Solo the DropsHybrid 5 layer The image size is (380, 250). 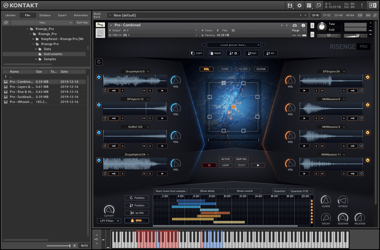(150, 91)
